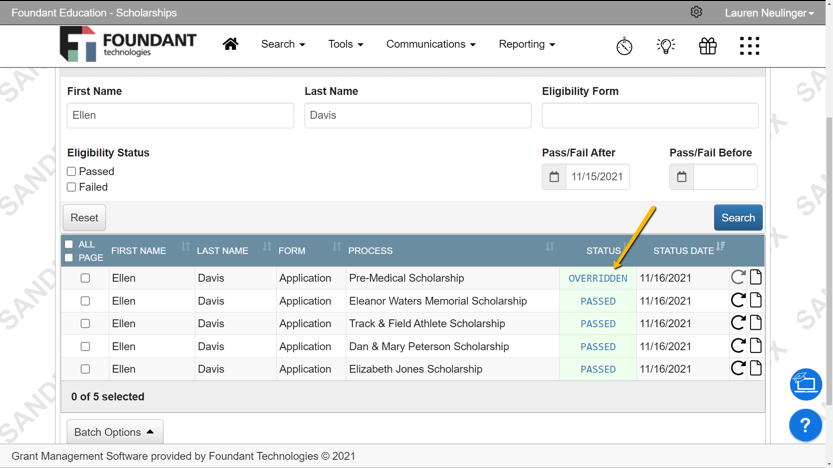
Task: Open the home page icon
Action: [x=230, y=44]
